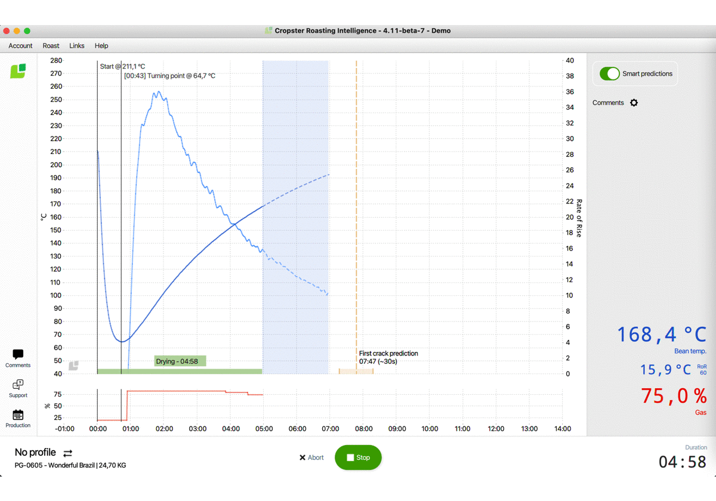The image size is (716, 501).
Task: Open the Links menu
Action: (77, 46)
